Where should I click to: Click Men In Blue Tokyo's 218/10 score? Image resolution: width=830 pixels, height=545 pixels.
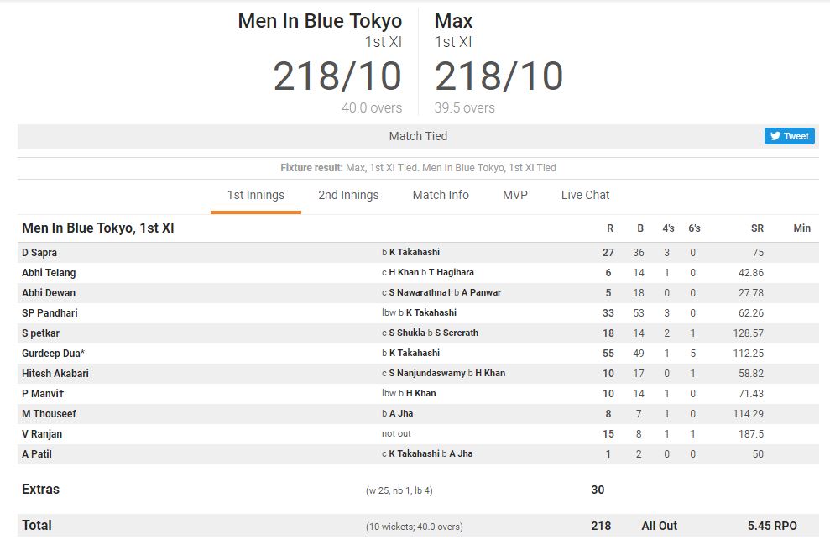[337, 76]
